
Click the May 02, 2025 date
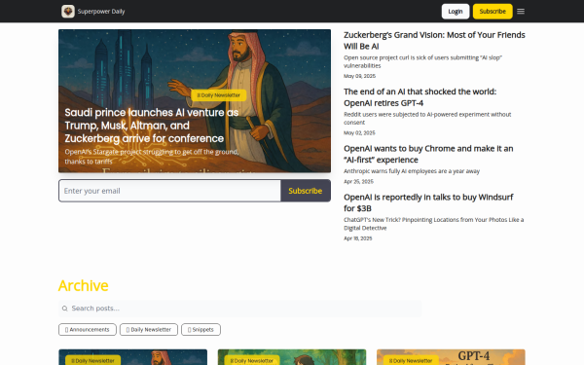[x=359, y=133]
